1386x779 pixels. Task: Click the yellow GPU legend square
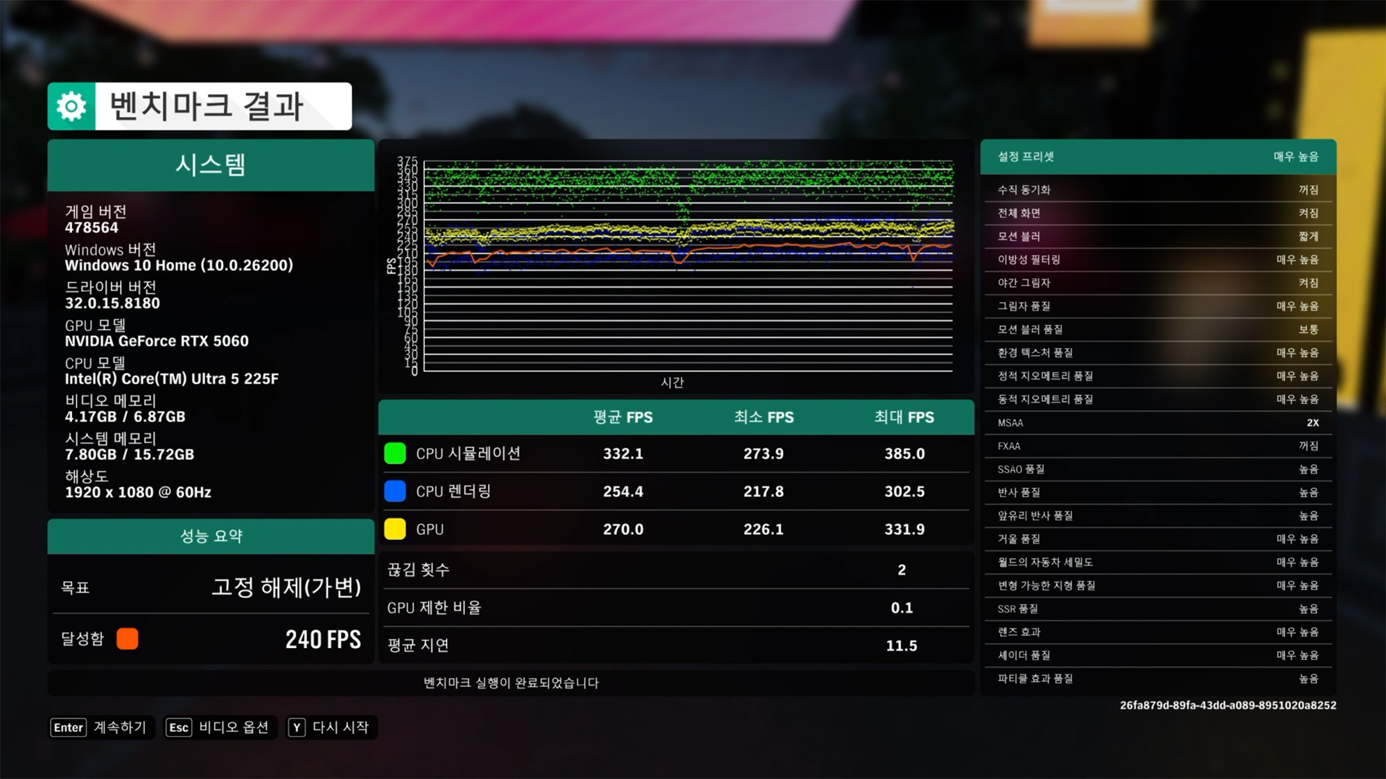[x=395, y=529]
